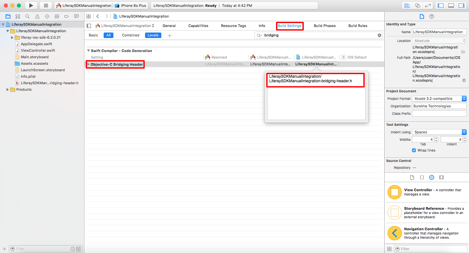Show the Quick Help inspector
469x253 pixels.
(x=432, y=16)
